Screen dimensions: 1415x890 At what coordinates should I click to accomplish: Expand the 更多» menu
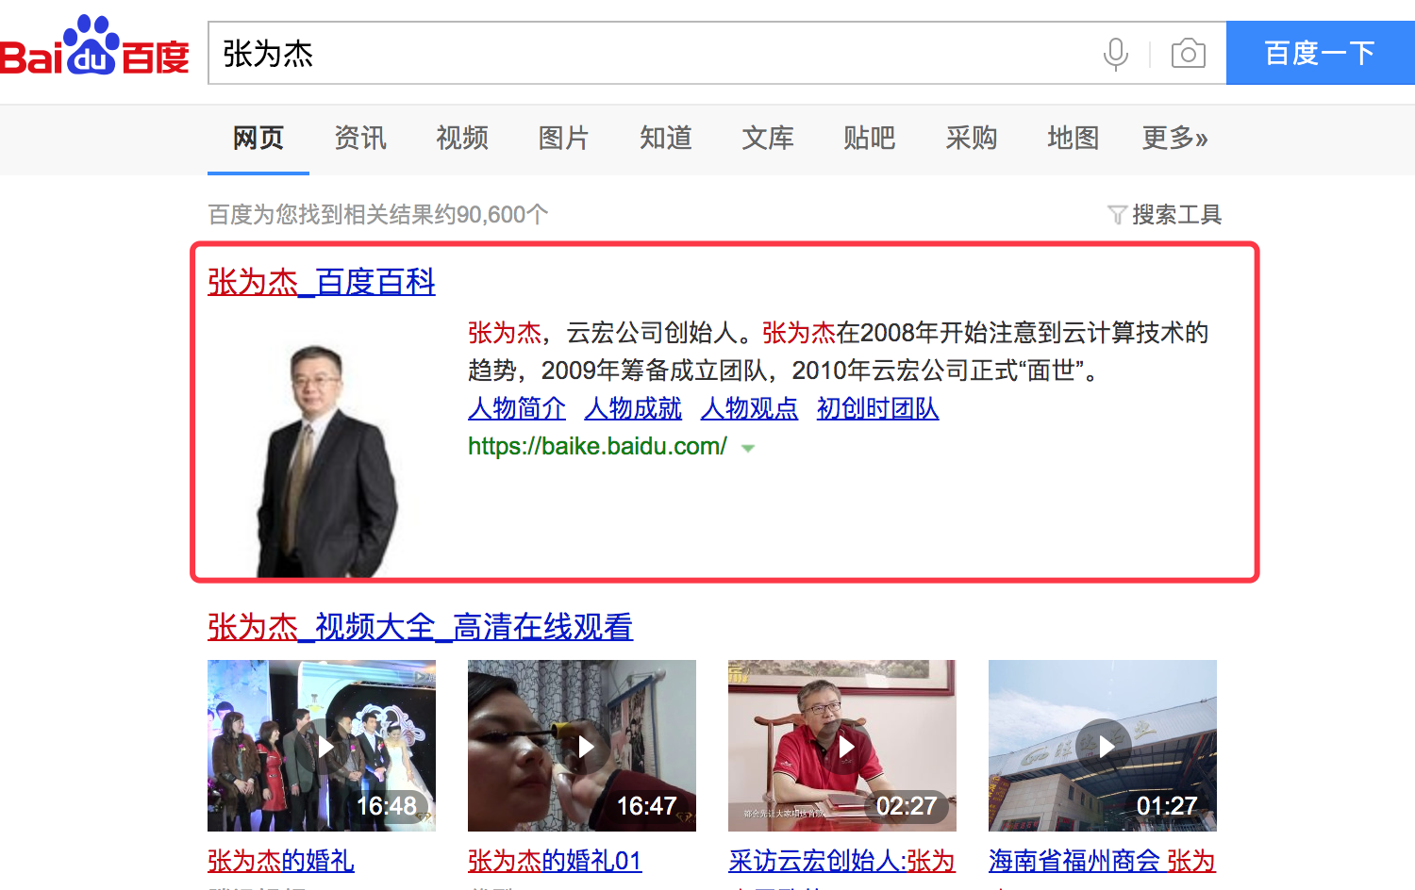(1174, 139)
